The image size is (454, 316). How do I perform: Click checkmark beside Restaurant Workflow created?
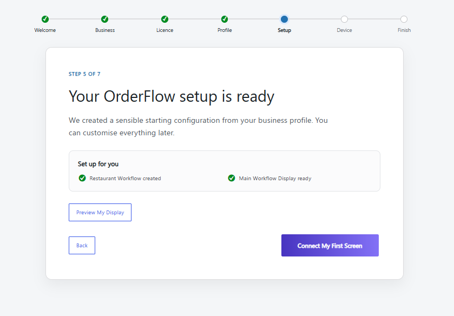(82, 178)
